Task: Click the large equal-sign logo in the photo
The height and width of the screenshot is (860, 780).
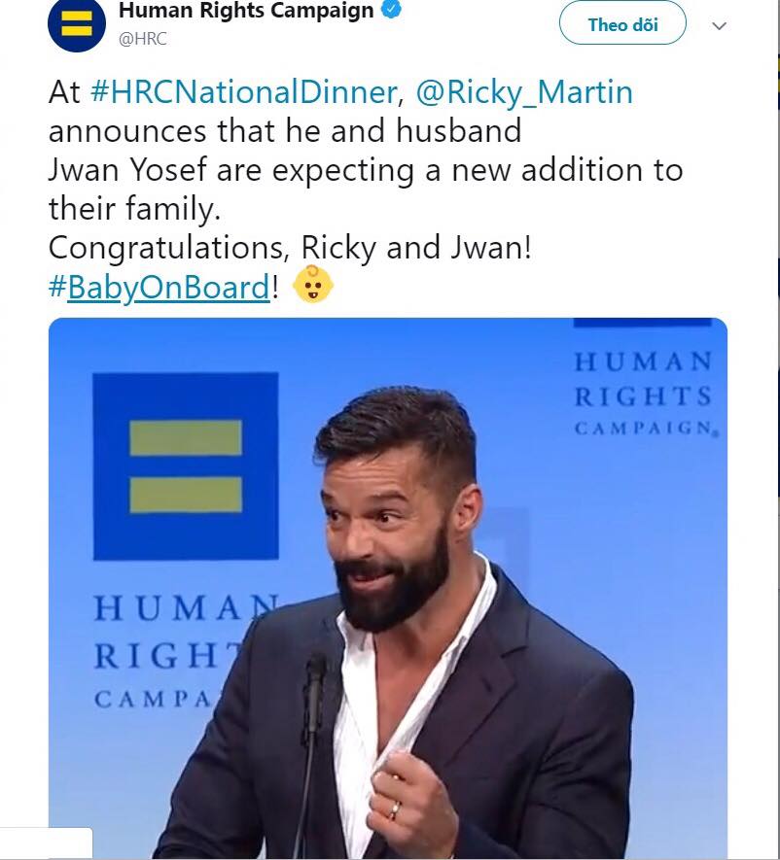Action: tap(186, 468)
